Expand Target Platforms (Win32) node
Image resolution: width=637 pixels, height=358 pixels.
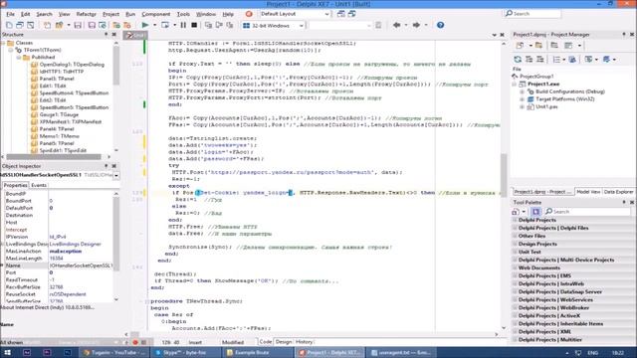click(x=522, y=99)
